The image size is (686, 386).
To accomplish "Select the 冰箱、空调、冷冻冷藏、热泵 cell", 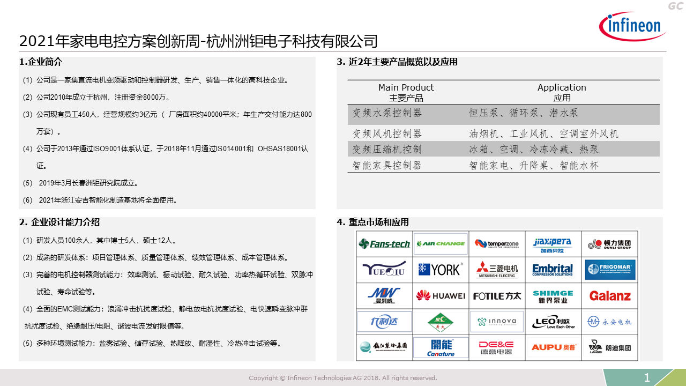I will [534, 149].
